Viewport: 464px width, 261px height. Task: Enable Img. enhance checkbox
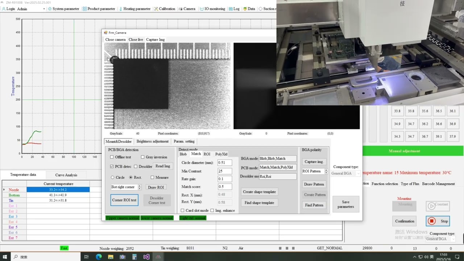[212, 210]
